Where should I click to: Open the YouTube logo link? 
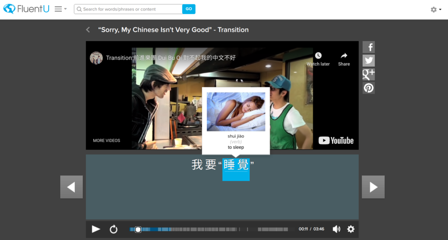[x=336, y=141]
